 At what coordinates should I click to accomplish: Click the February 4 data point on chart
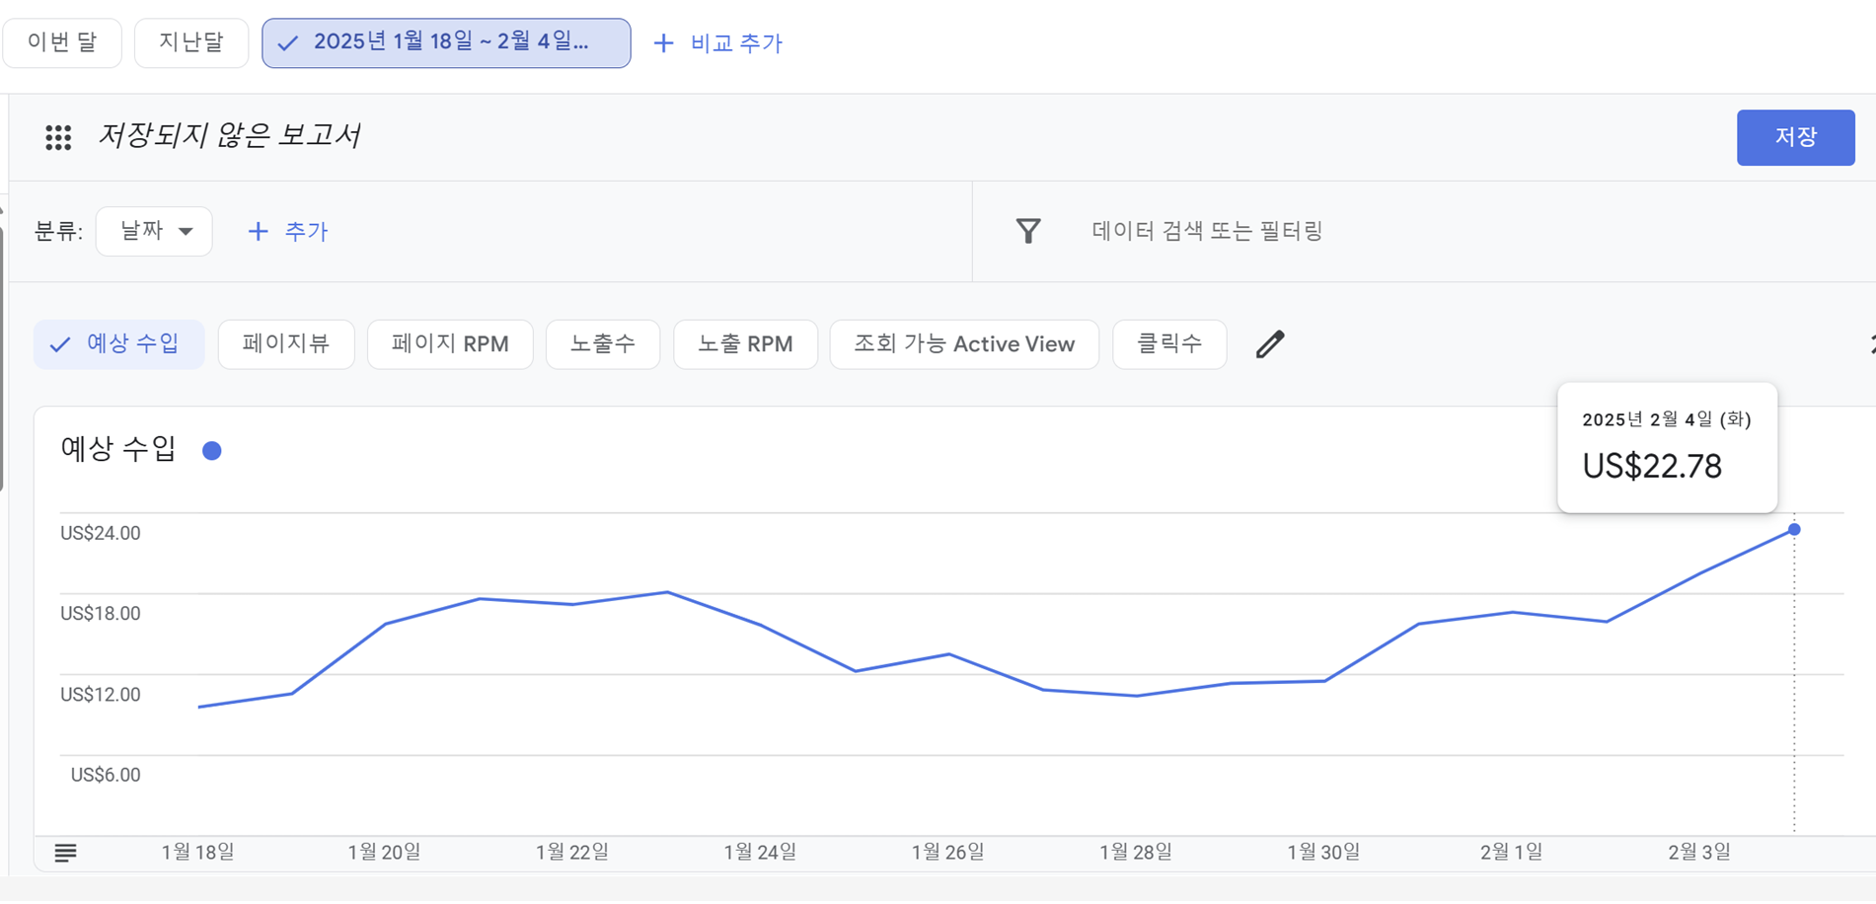pos(1794,530)
